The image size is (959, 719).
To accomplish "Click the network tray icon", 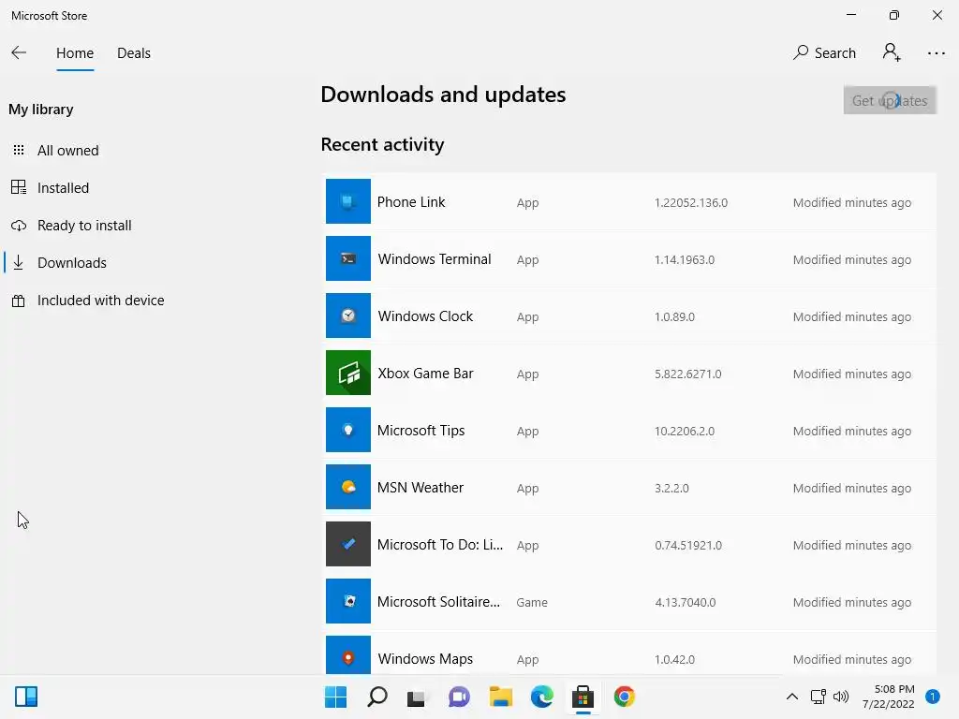I will coord(818,697).
